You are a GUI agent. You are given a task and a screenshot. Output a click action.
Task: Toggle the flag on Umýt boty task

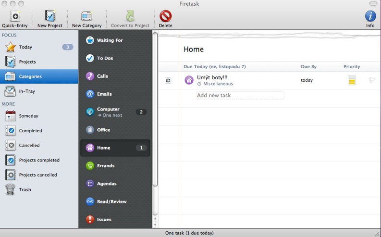(x=372, y=80)
